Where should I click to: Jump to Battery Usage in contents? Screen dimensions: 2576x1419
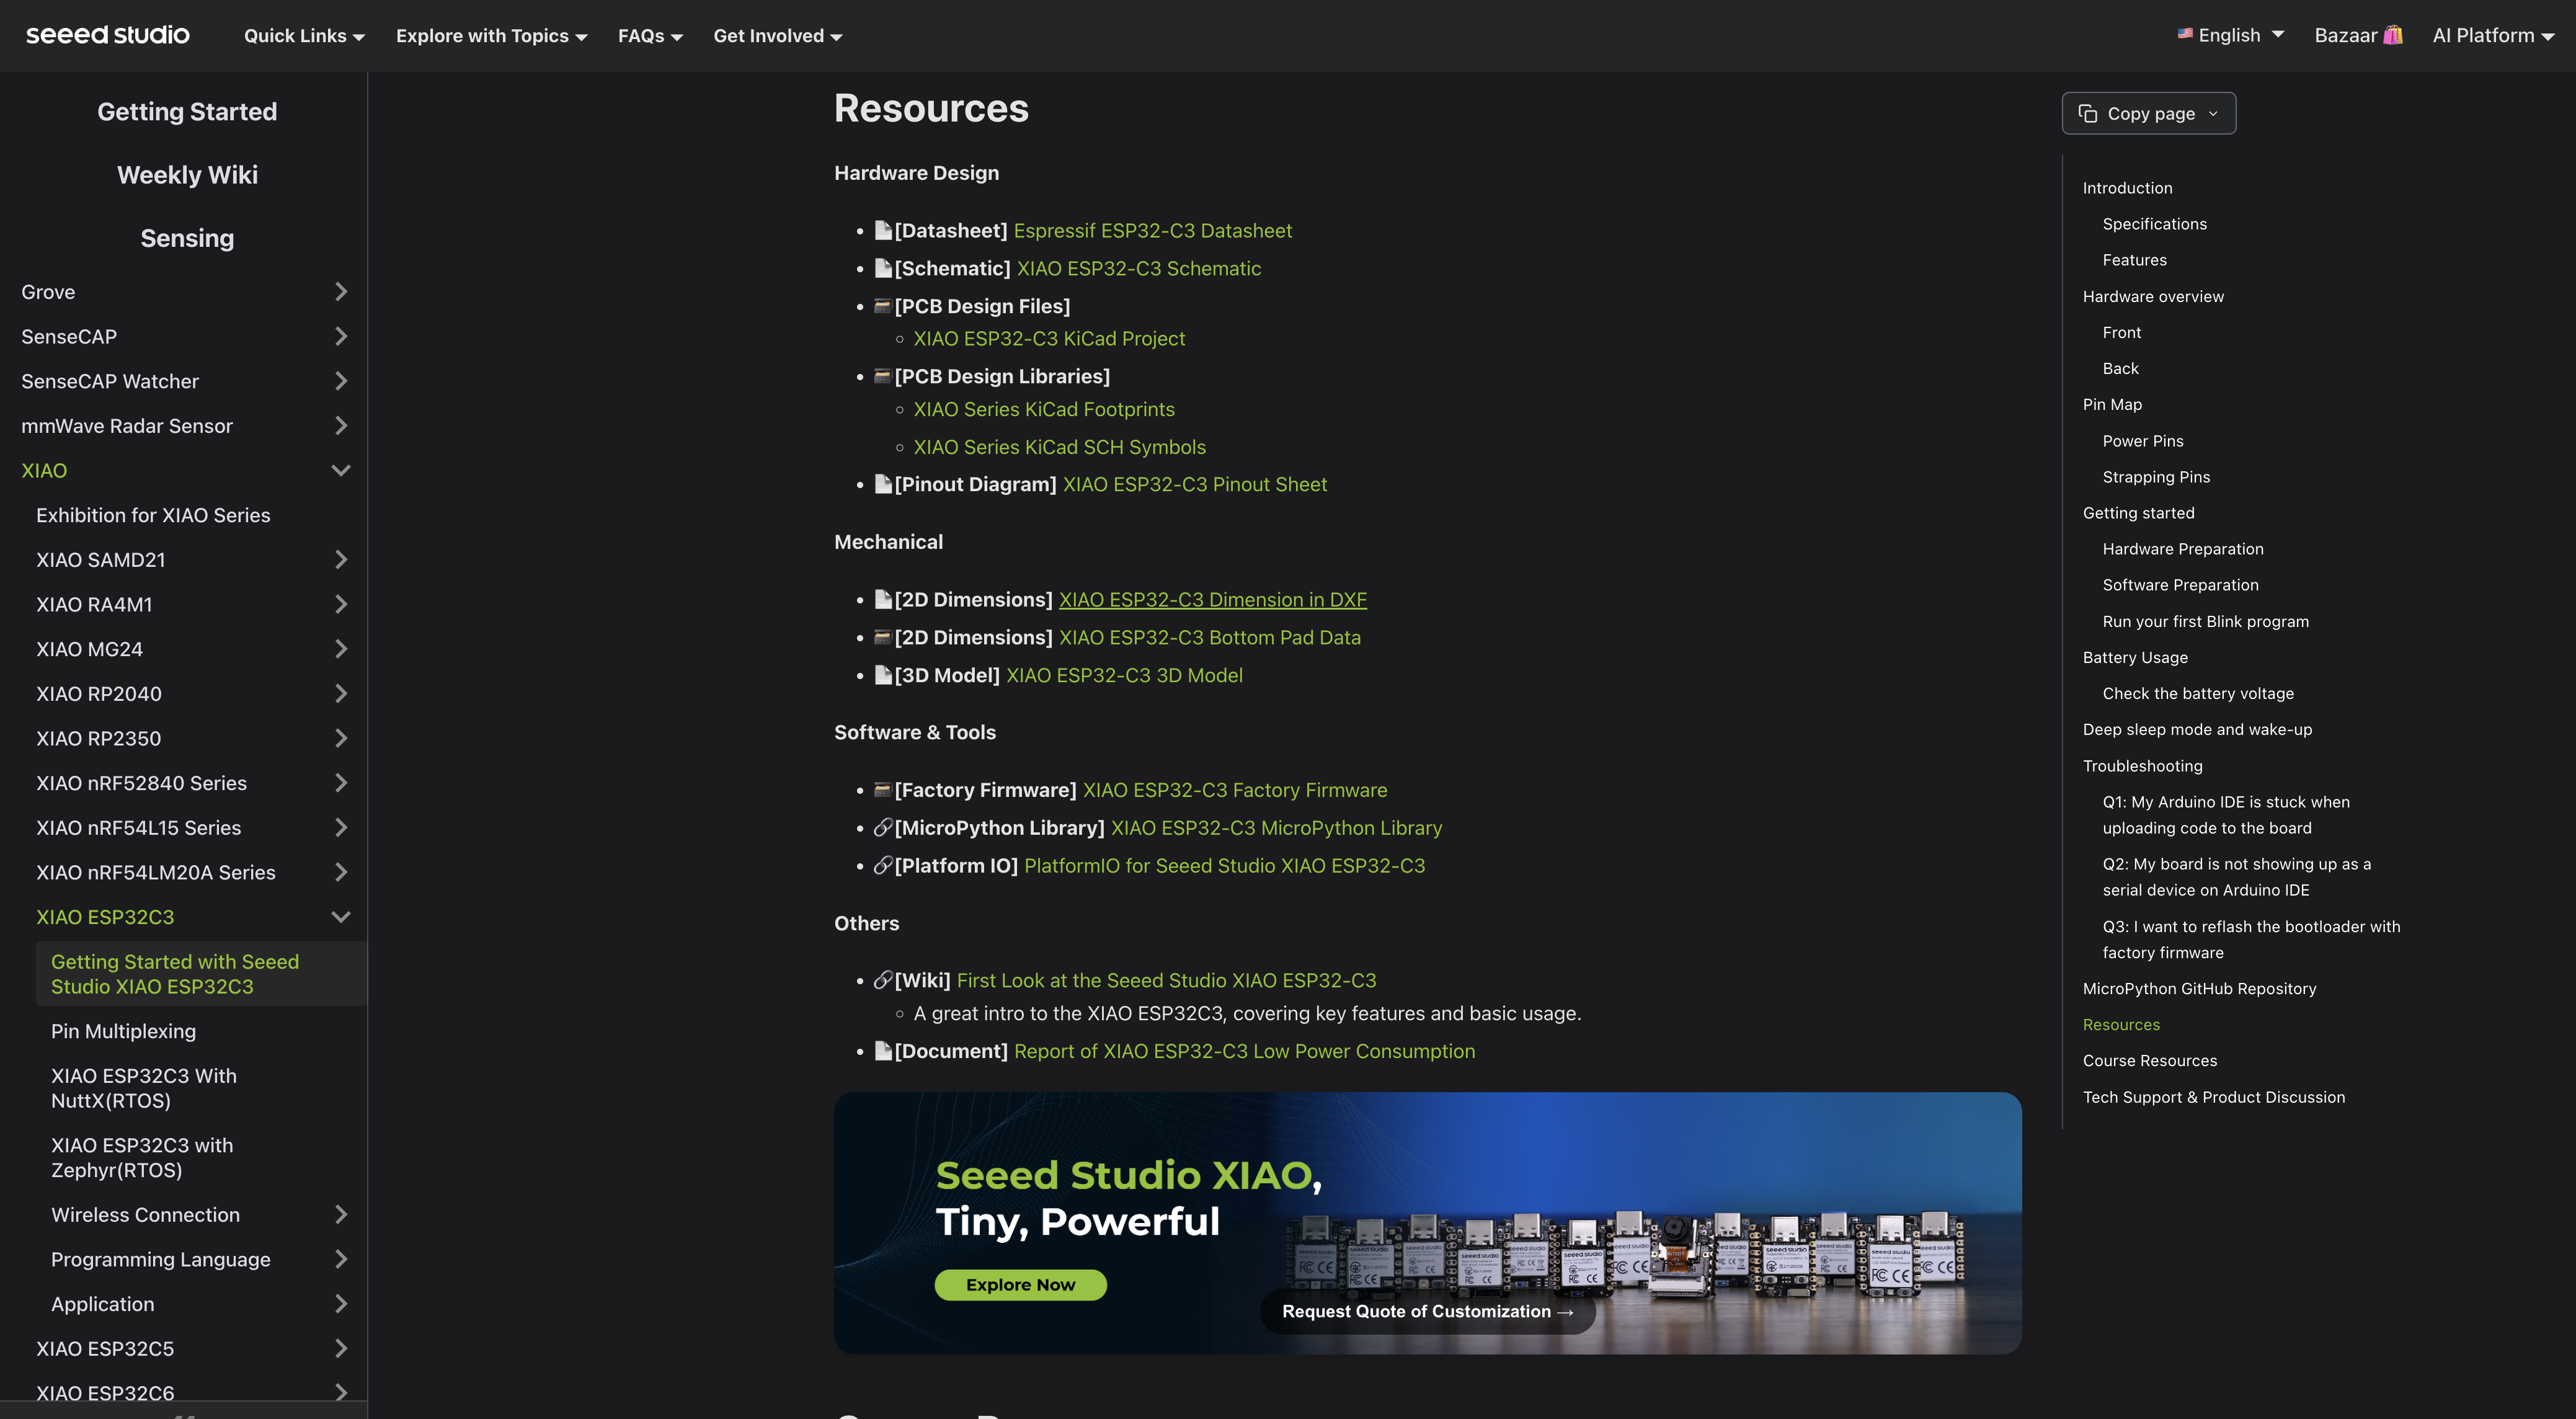(2135, 657)
